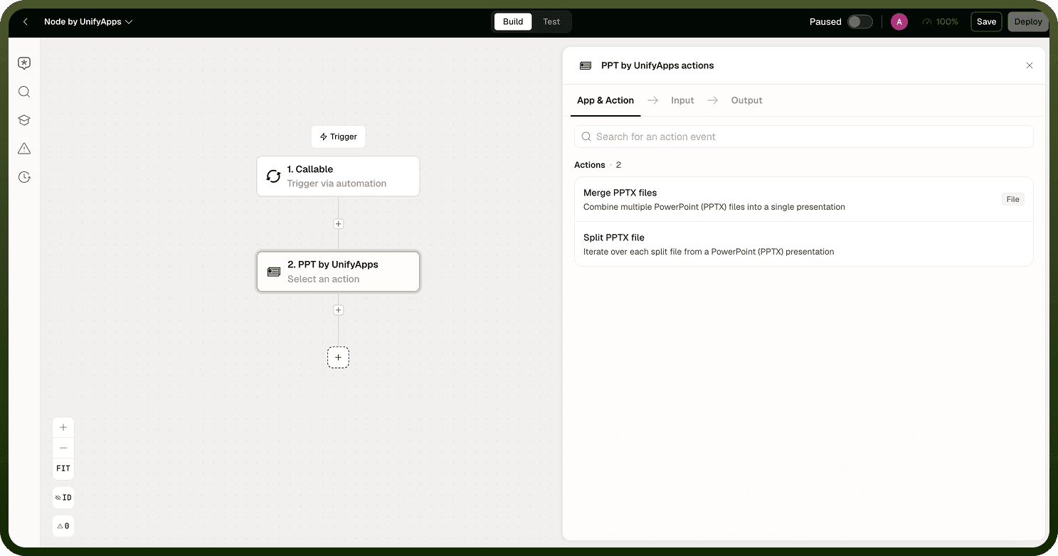Select the App & Action tab
The image size is (1058, 556).
[x=605, y=100]
